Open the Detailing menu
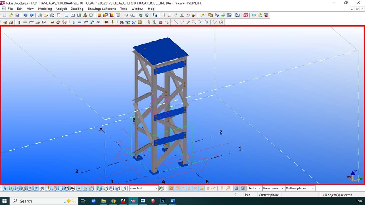Viewport: 365px width, 205px height. coord(77,9)
